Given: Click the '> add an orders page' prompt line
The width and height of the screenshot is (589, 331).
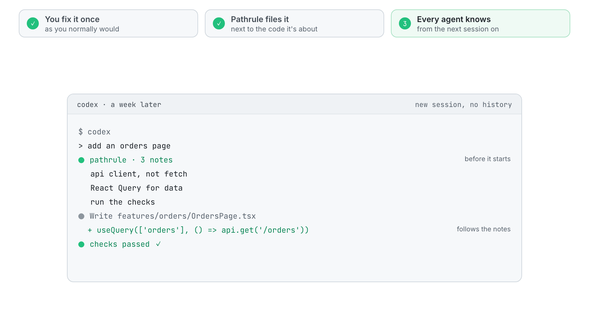Looking at the screenshot, I should coord(124,146).
